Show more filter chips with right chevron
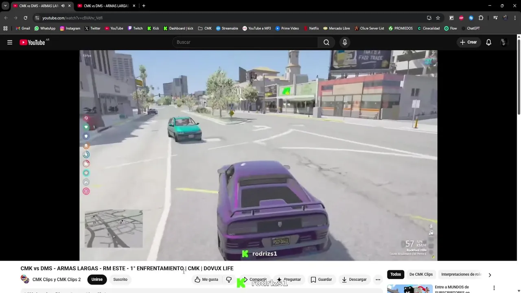 pos(490,275)
